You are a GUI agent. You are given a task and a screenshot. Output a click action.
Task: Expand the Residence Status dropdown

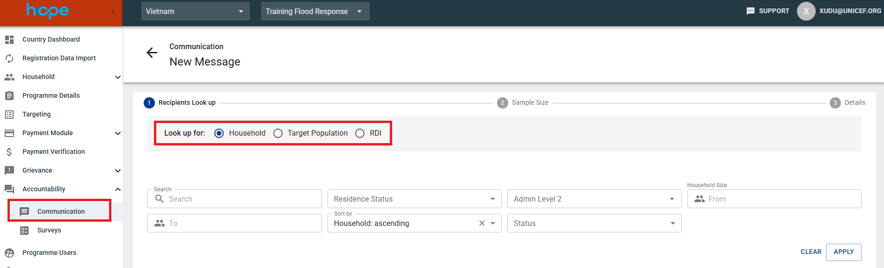[x=414, y=199]
